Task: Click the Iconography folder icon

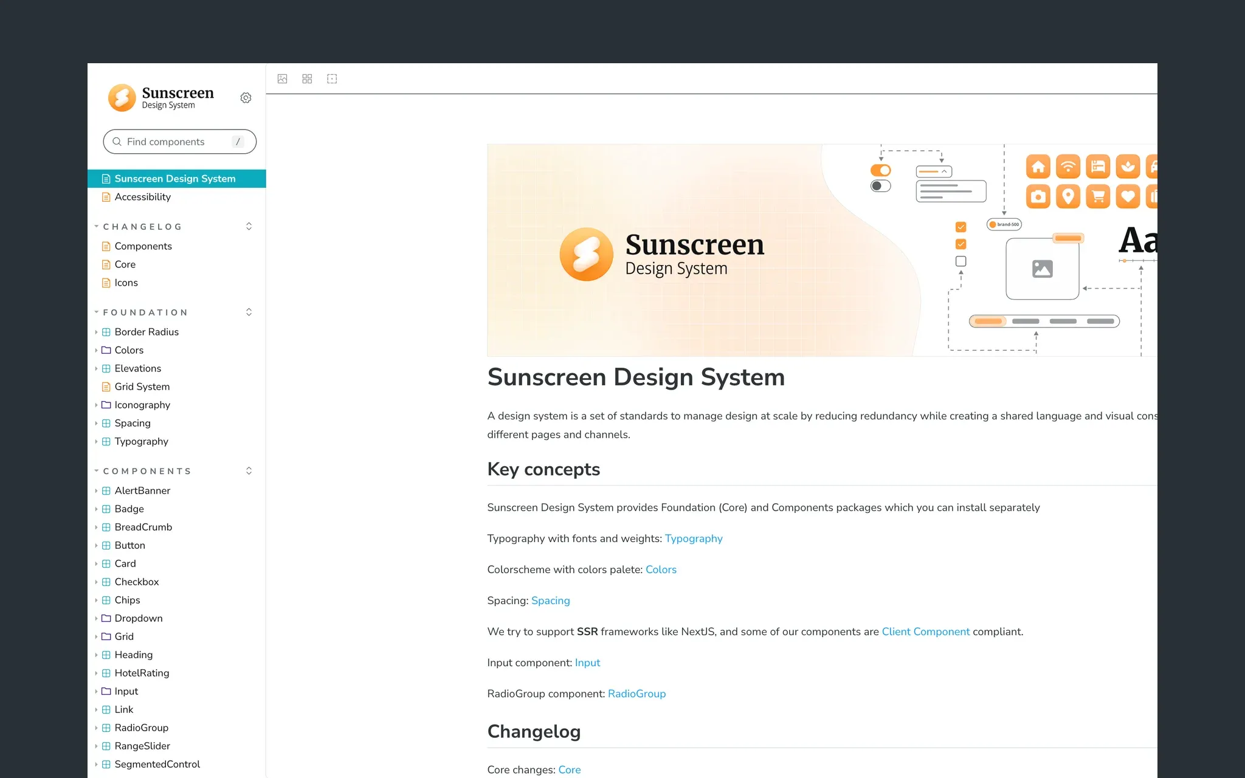Action: click(106, 405)
